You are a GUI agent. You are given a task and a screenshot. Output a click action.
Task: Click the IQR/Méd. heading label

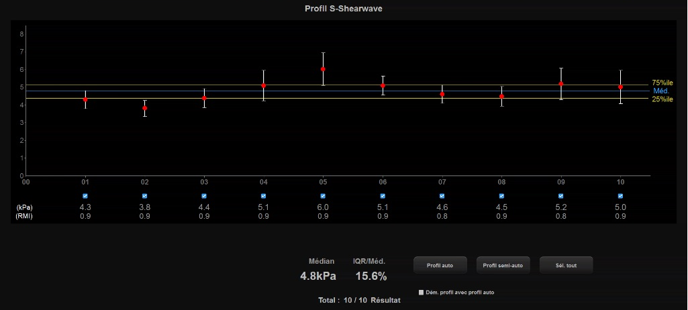point(369,261)
